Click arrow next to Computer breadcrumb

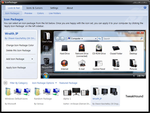tap(82, 39)
